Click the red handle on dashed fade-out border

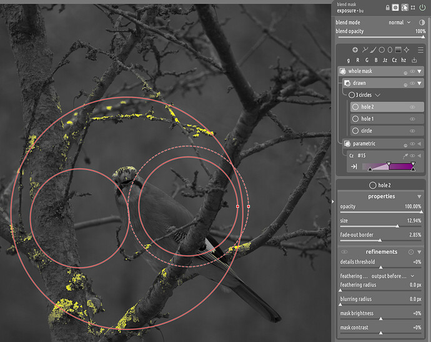point(249,206)
